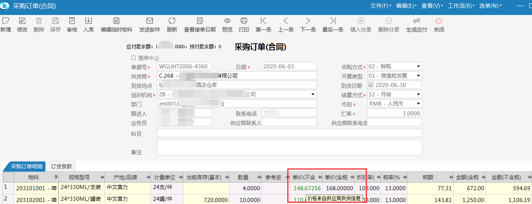This screenshot has width=532, height=204.
Task: Click the 供应商 input field
Action: click(237, 76)
